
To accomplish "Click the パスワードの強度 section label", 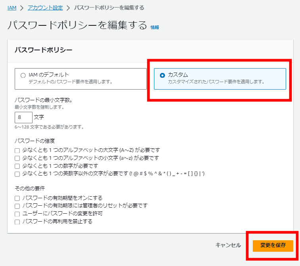I will [35, 141].
